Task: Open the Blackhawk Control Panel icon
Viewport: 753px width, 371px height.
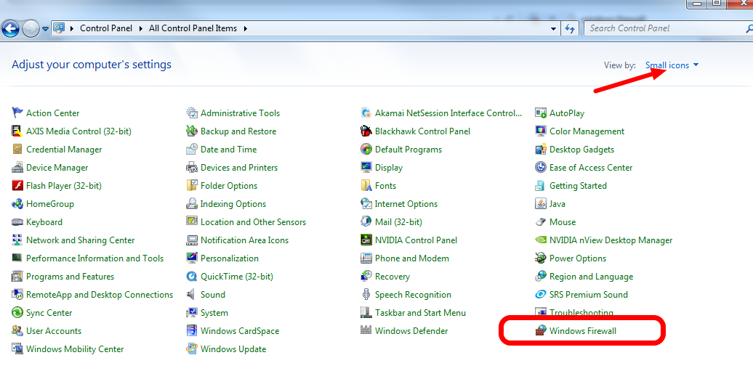Action: (366, 131)
